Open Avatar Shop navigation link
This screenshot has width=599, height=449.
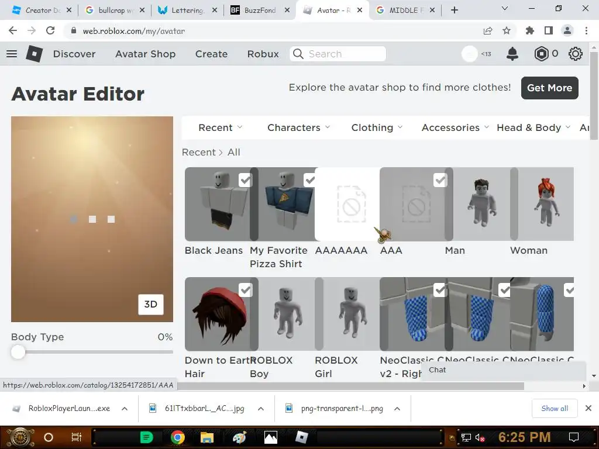click(145, 54)
